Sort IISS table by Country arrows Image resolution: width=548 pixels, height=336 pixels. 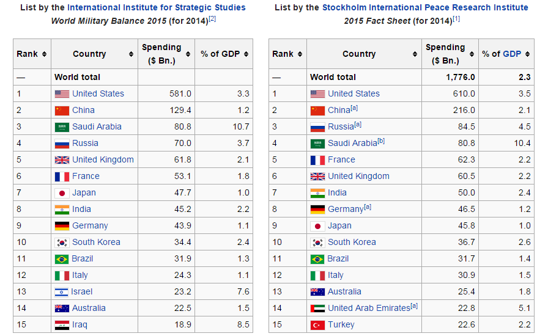click(x=131, y=54)
